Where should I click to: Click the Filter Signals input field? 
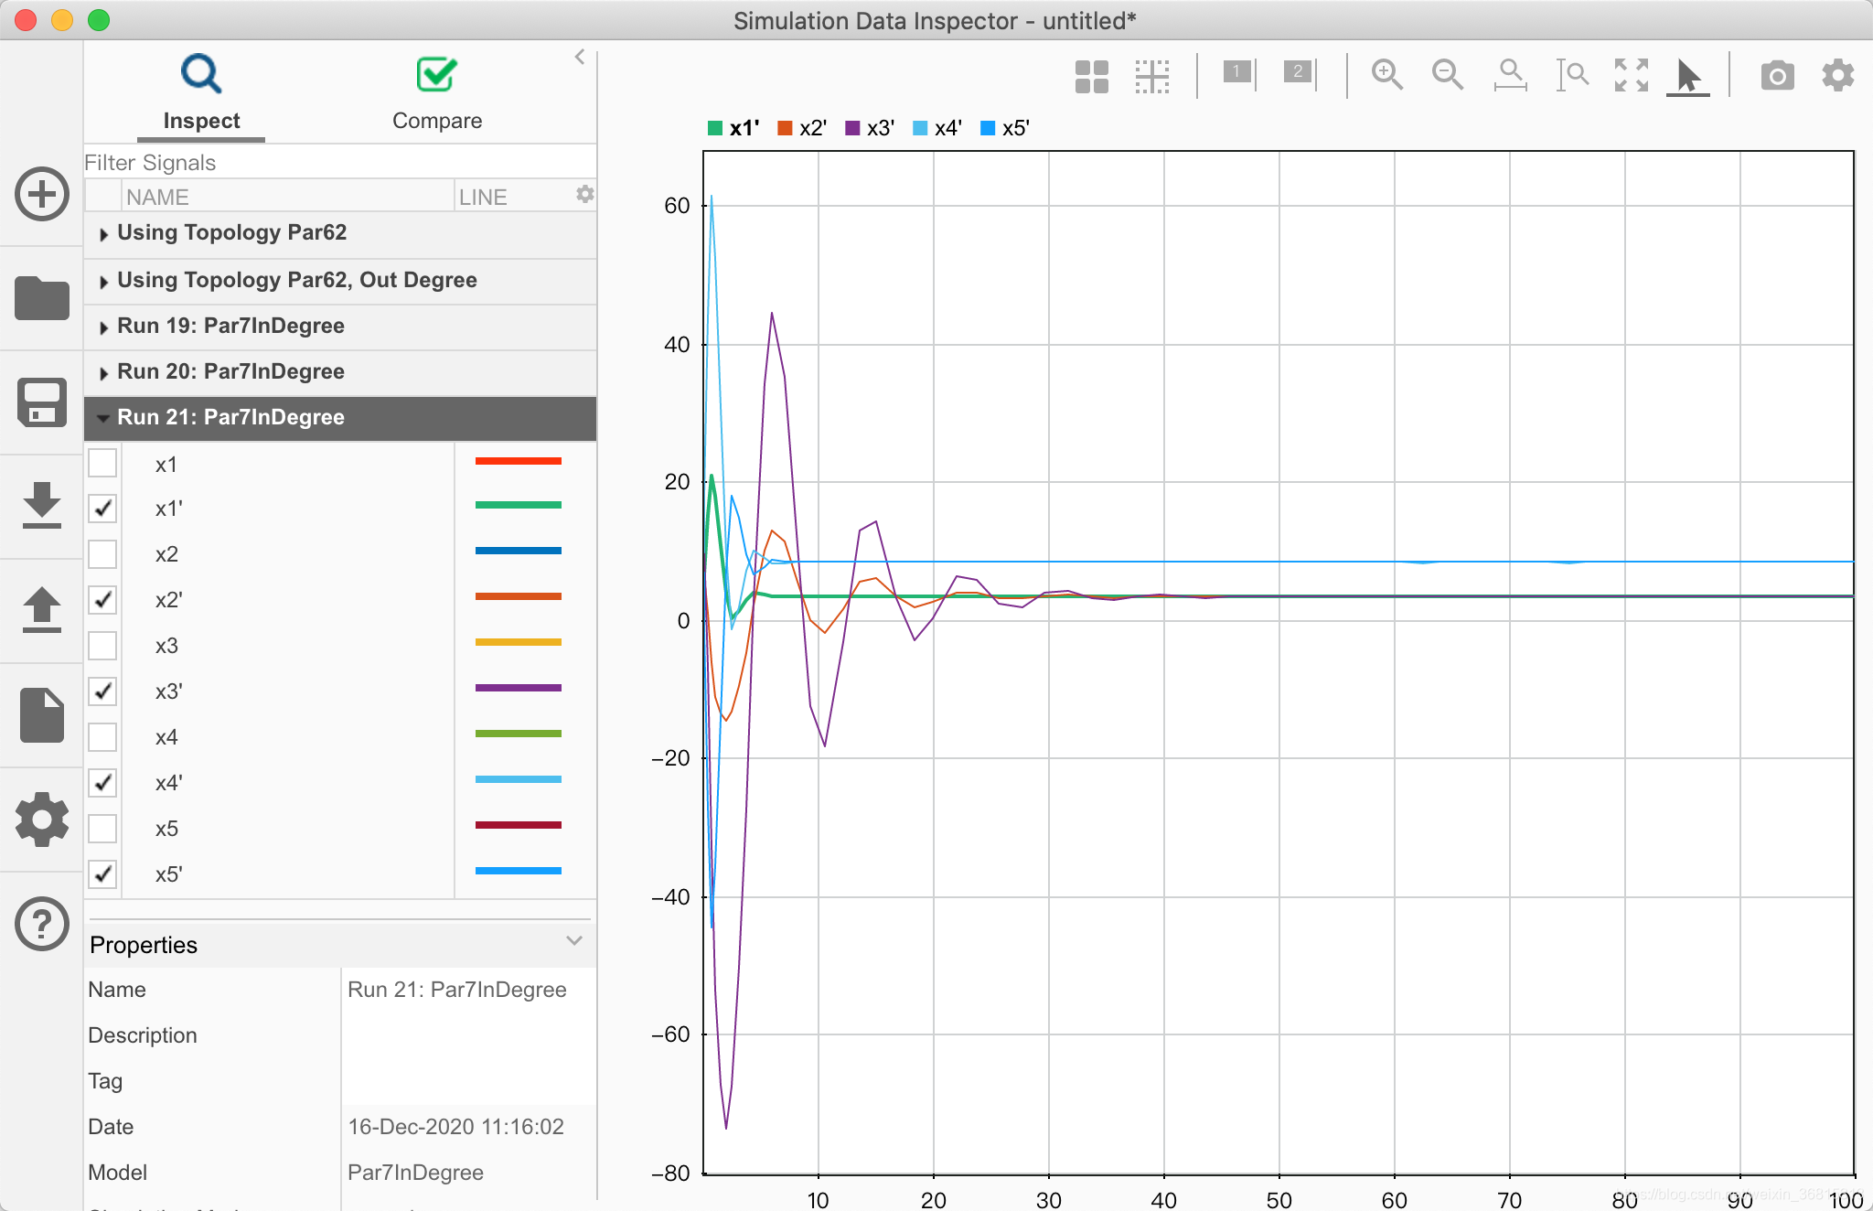[338, 163]
